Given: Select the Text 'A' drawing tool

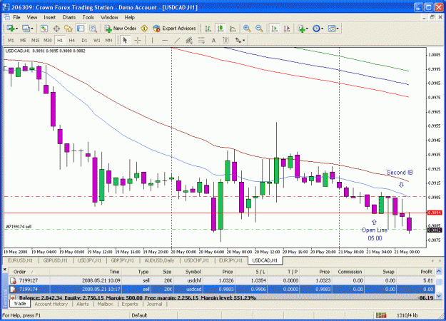Looking at the screenshot, I should (213, 41).
